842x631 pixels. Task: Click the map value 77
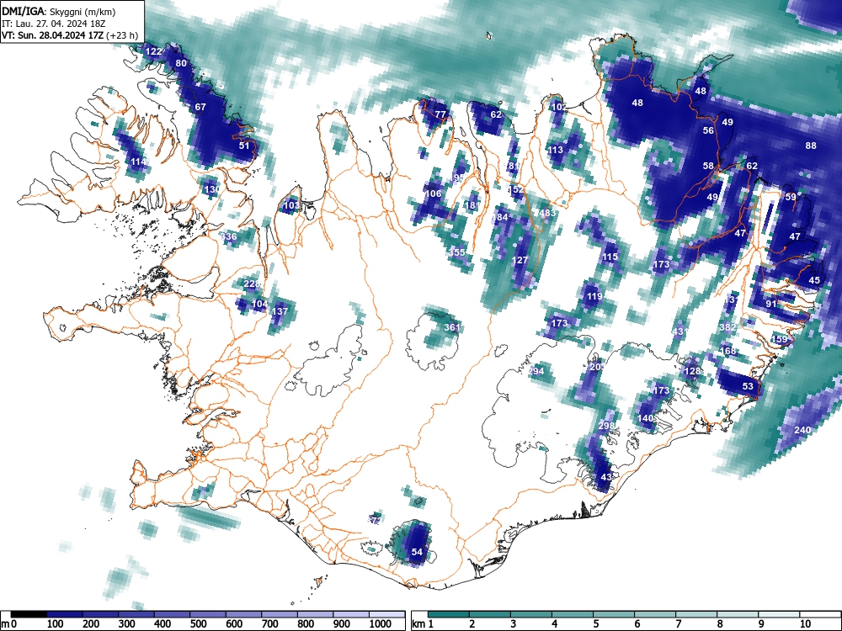(x=440, y=114)
